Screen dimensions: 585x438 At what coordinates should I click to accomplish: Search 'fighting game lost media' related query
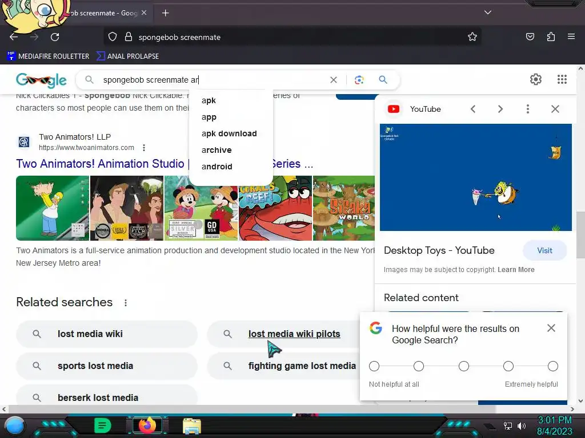click(283, 366)
